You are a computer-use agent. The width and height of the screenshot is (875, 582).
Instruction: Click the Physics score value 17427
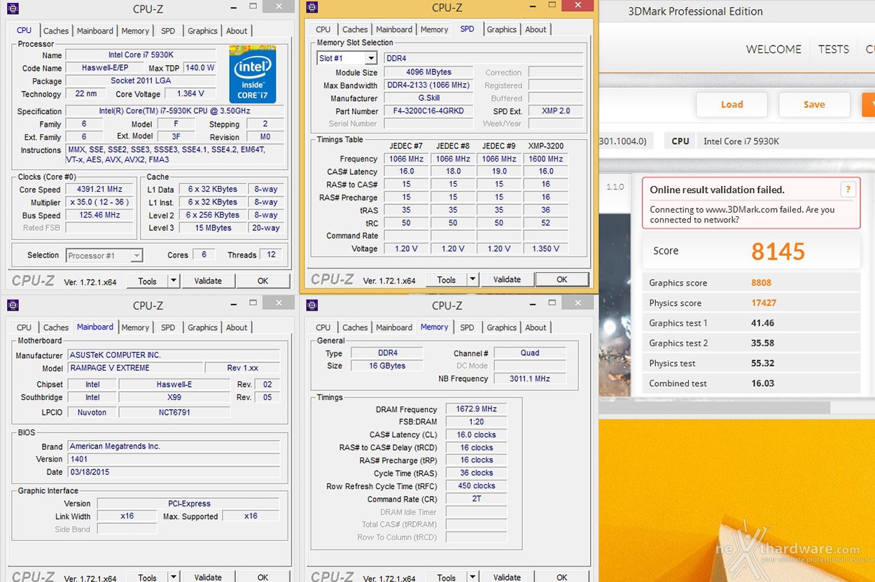[764, 304]
